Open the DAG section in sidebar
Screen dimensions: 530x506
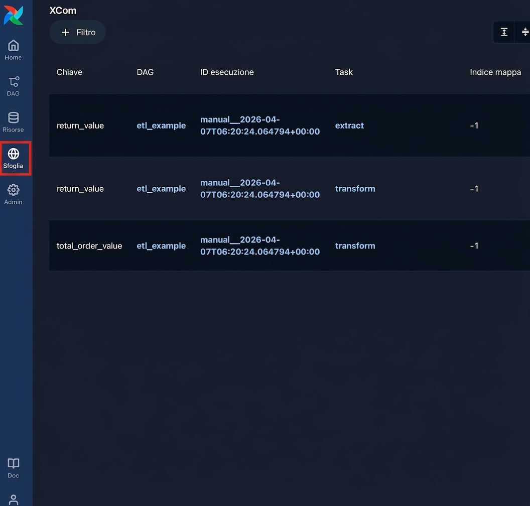(13, 86)
